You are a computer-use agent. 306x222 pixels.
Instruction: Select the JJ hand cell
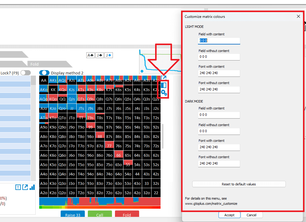coord(72,108)
